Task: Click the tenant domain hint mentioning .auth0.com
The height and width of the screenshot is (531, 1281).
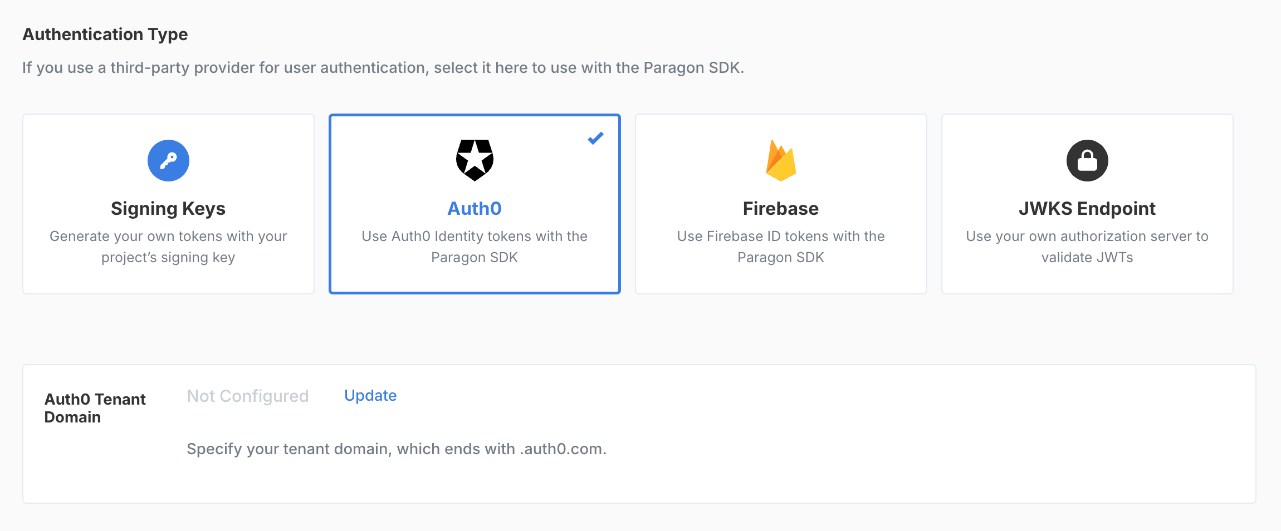Action: click(397, 449)
